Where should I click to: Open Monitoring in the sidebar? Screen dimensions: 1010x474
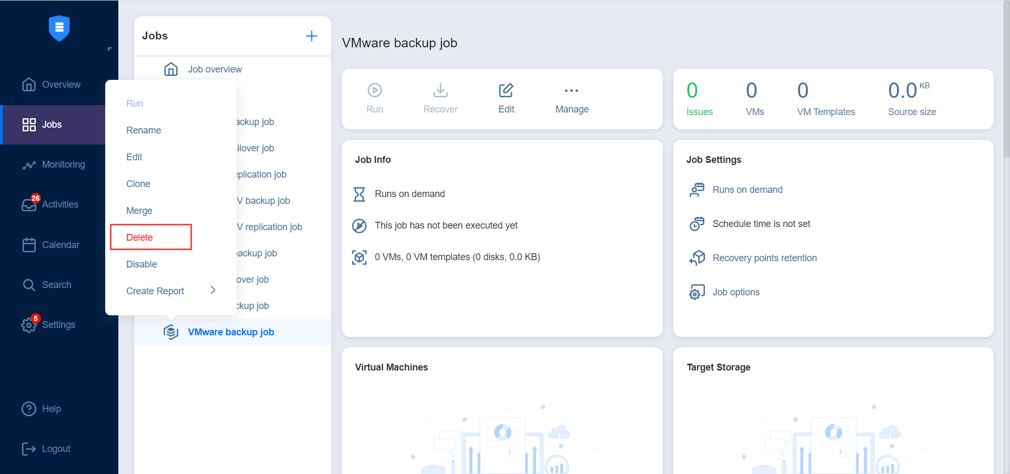pyautogui.click(x=53, y=164)
